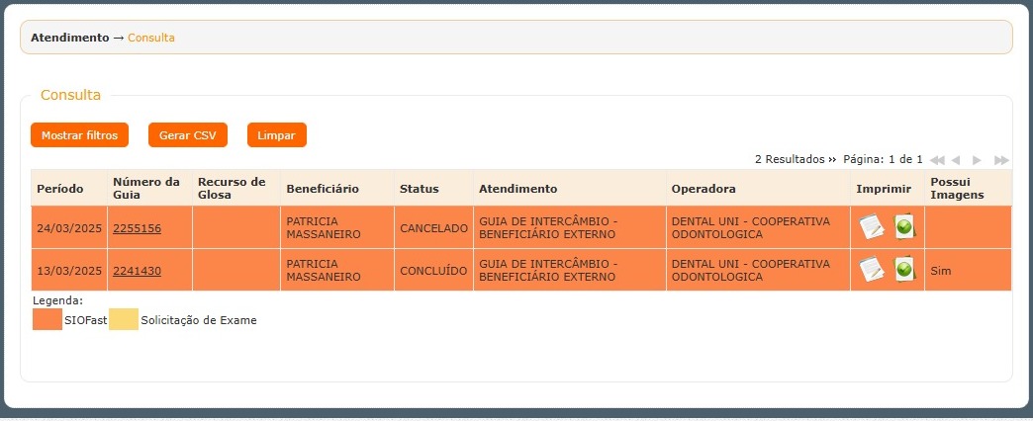Select the Imprimir column header
This screenshot has width=1033, height=421.
(x=888, y=188)
